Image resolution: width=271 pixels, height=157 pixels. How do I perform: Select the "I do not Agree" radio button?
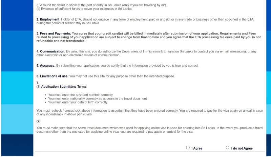click(x=228, y=148)
